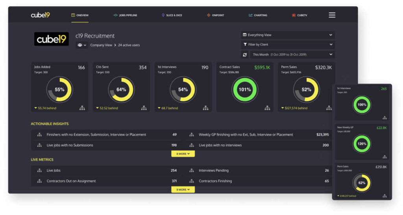This screenshot has height=215, width=403.
Task: Click Finishers with no Extension insight row
Action: [x=107, y=135]
